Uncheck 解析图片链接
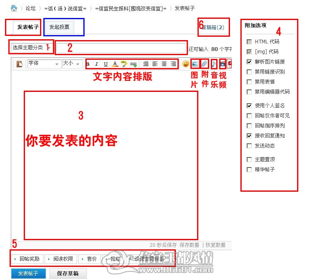The image size is (315, 279). [249, 62]
